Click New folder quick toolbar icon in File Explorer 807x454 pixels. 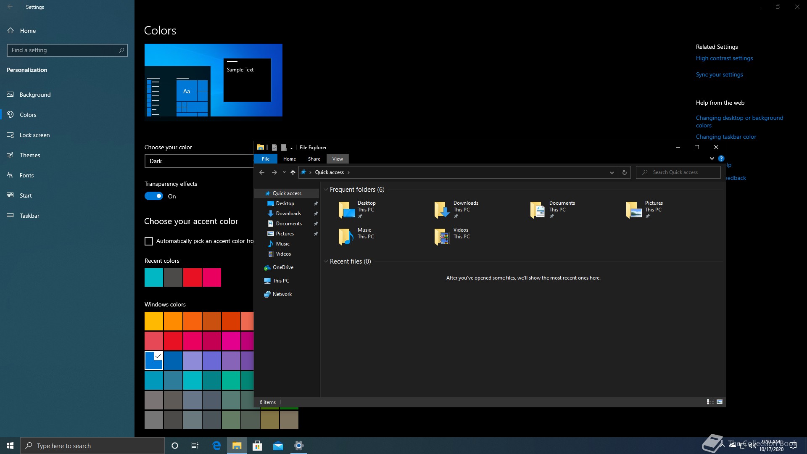coord(284,148)
